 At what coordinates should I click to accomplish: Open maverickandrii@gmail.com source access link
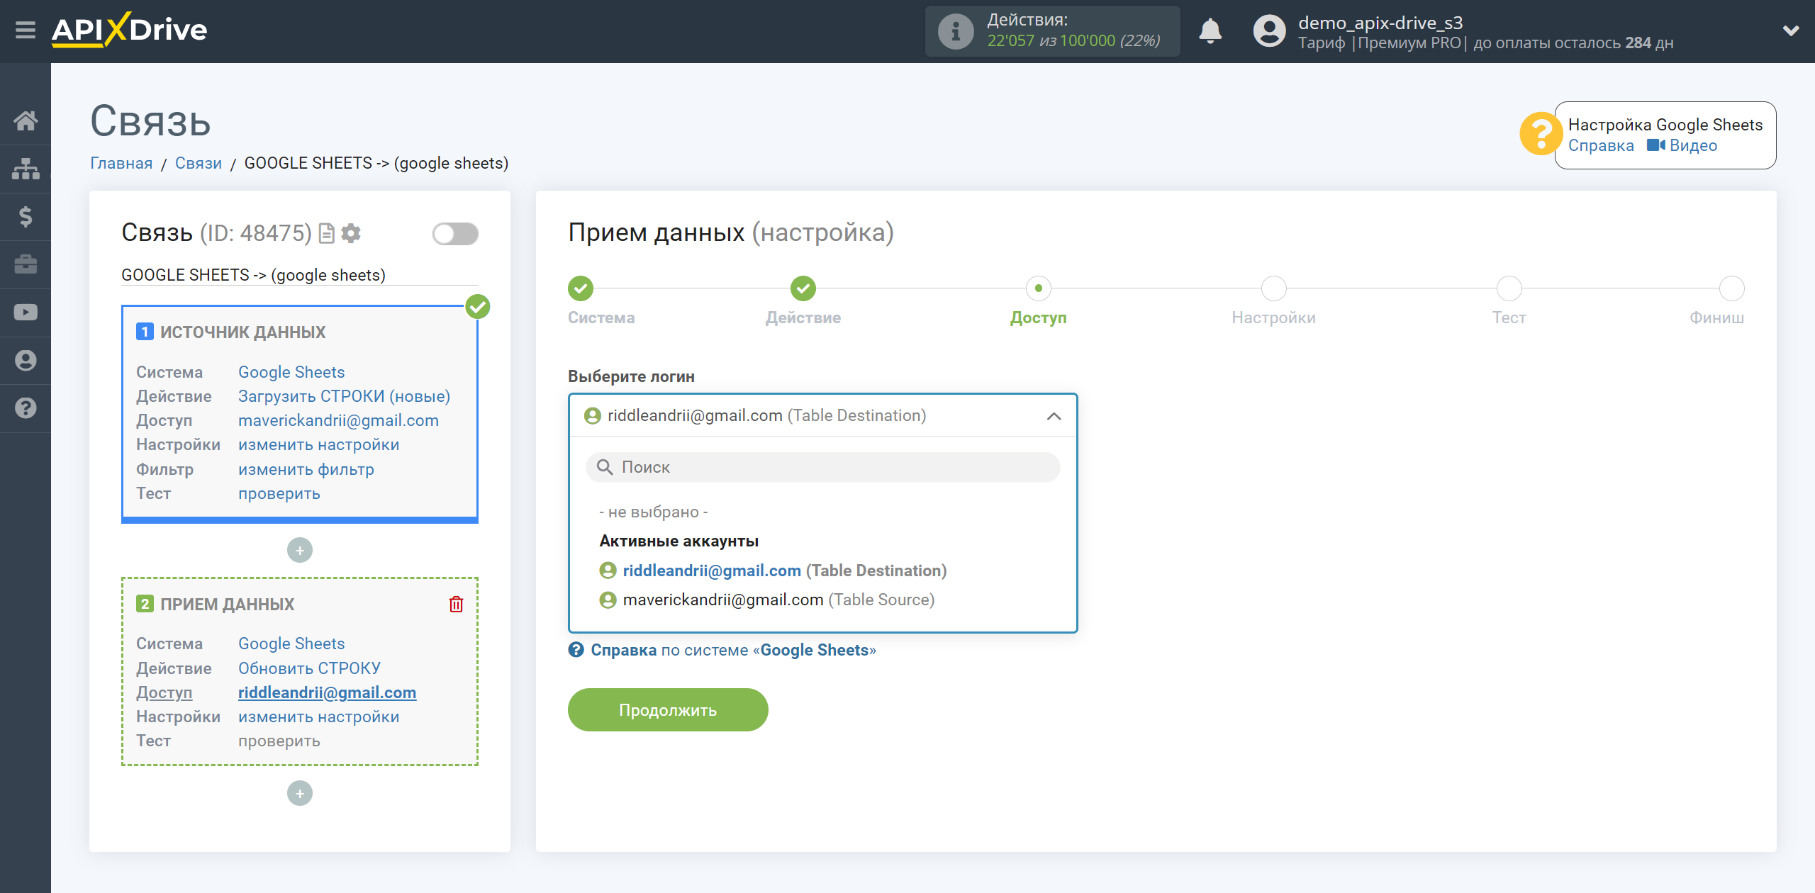338,420
